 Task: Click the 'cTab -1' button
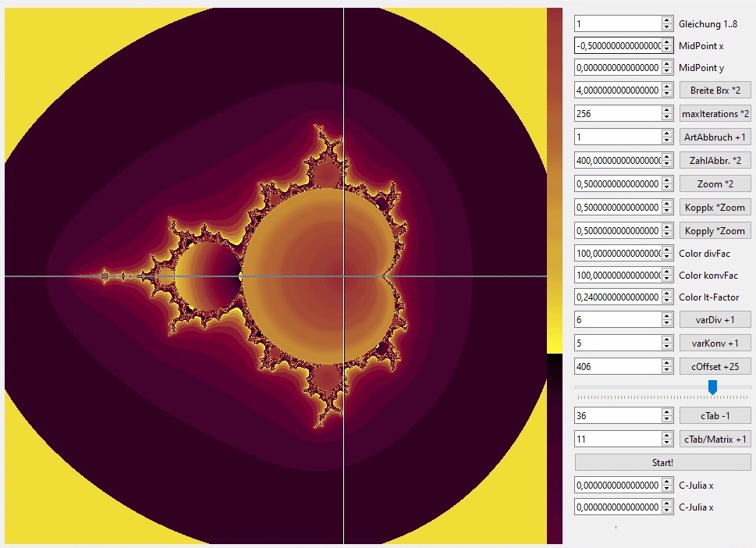715,415
